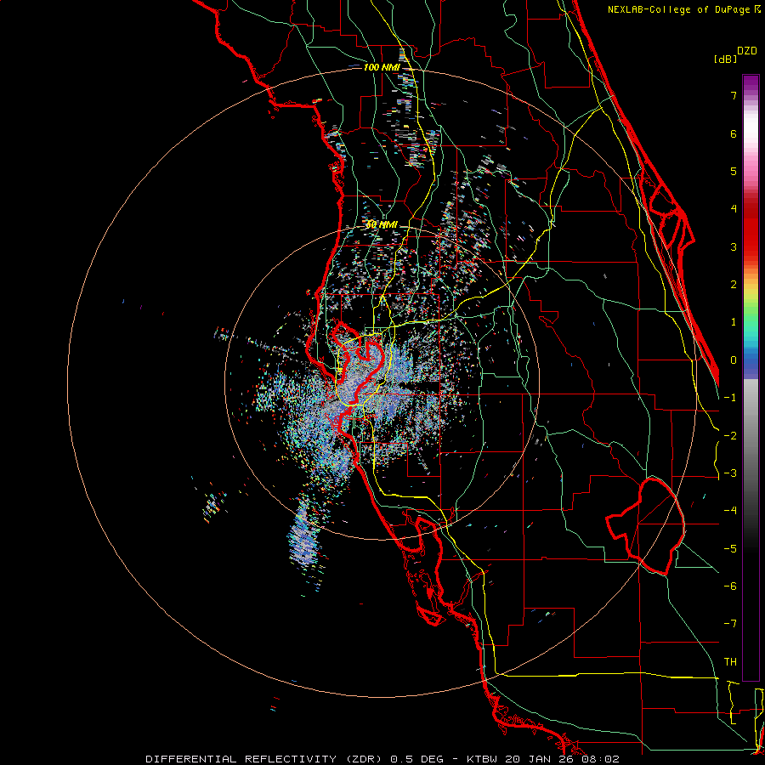Click the TH threshold label on scale

[x=730, y=662]
